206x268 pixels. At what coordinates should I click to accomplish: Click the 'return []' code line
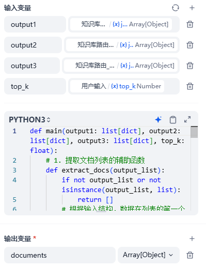[95, 200]
